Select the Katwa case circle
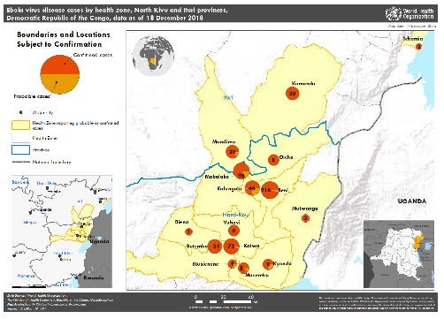 point(232,246)
